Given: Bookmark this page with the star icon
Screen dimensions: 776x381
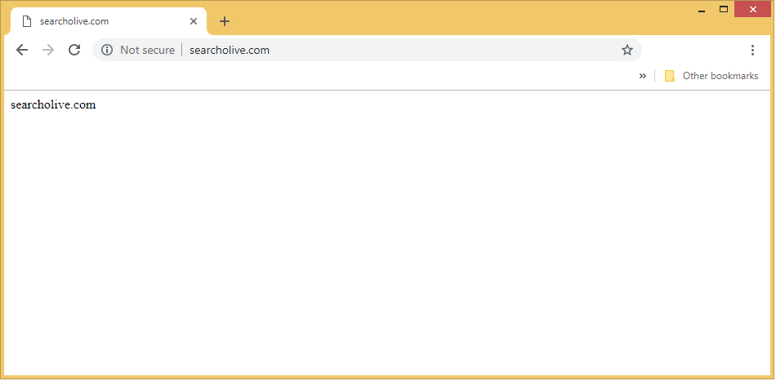Looking at the screenshot, I should [x=627, y=50].
